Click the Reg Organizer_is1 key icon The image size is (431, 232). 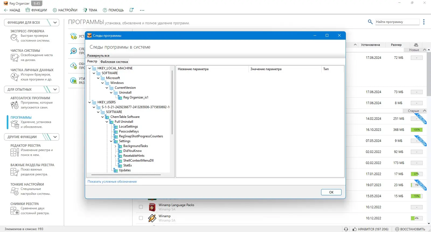[120, 97]
